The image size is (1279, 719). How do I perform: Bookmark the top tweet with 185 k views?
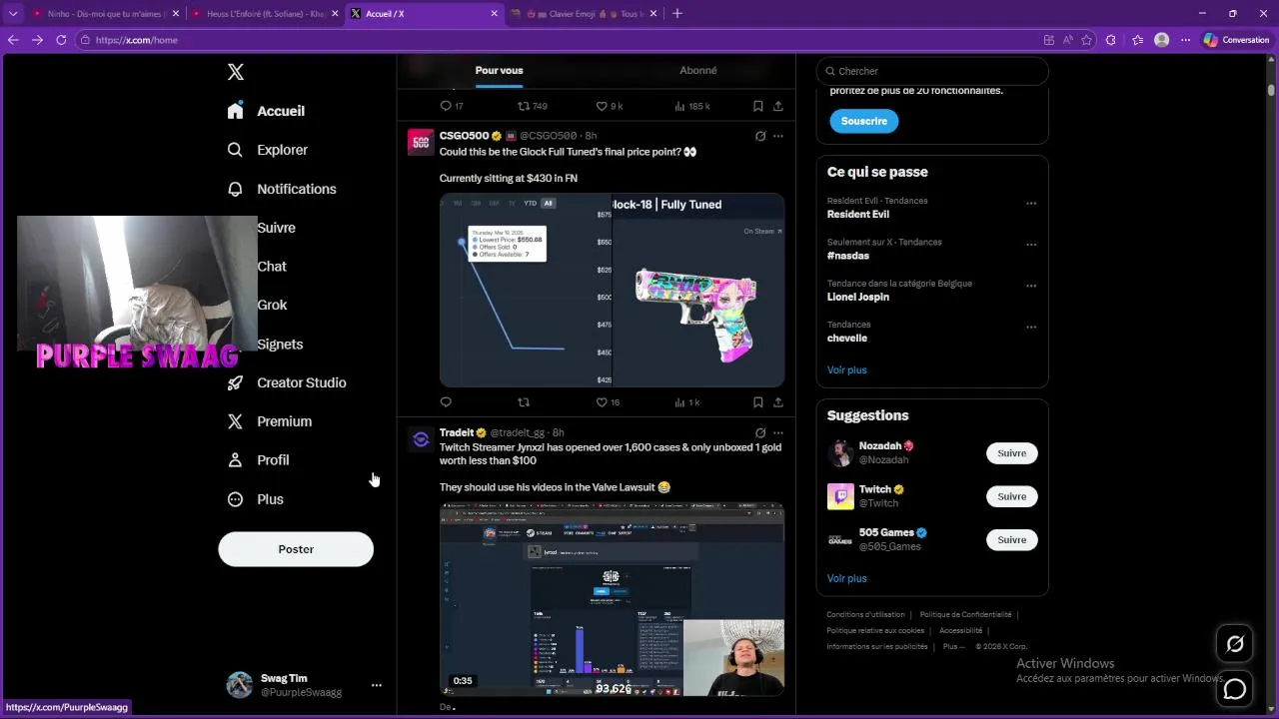758,106
